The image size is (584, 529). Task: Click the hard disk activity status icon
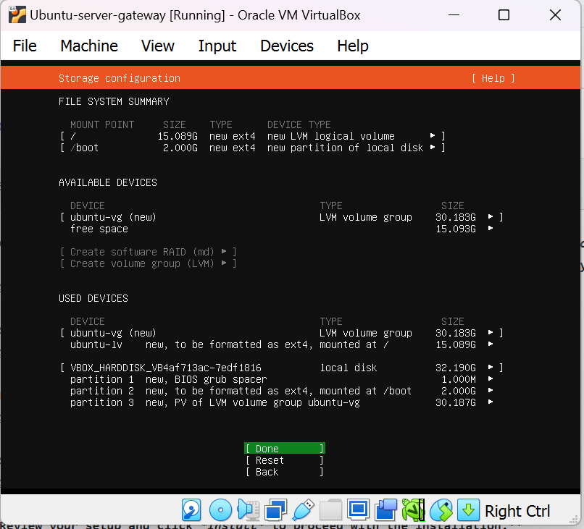click(191, 510)
